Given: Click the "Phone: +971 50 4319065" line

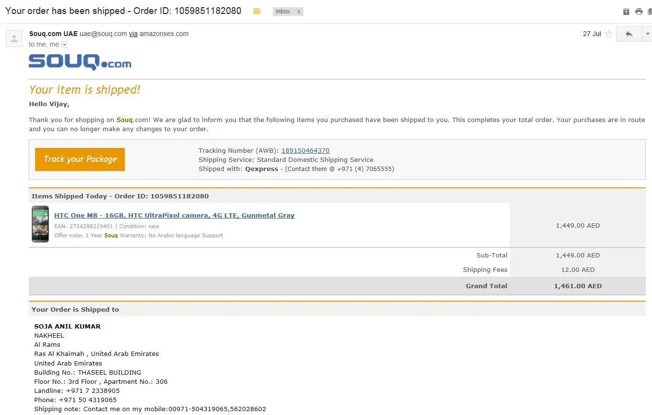Looking at the screenshot, I should pos(75,400).
